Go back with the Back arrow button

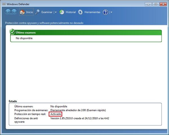click(8, 12)
